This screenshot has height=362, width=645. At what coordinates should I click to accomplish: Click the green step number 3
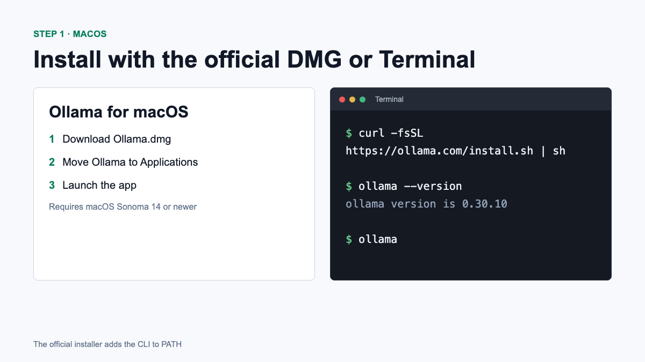tap(52, 185)
